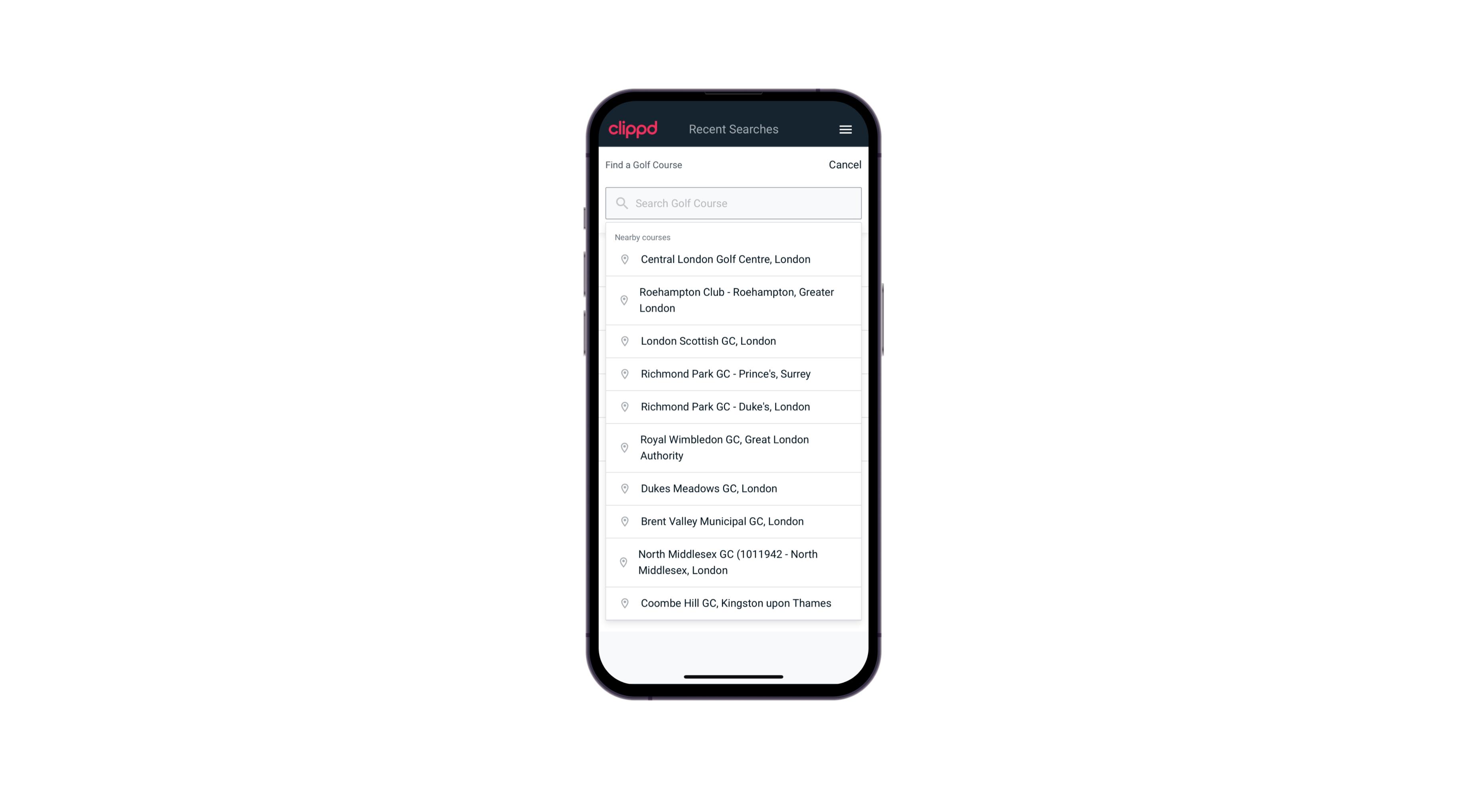Select Brent Valley Municipal GC London

coord(734,521)
